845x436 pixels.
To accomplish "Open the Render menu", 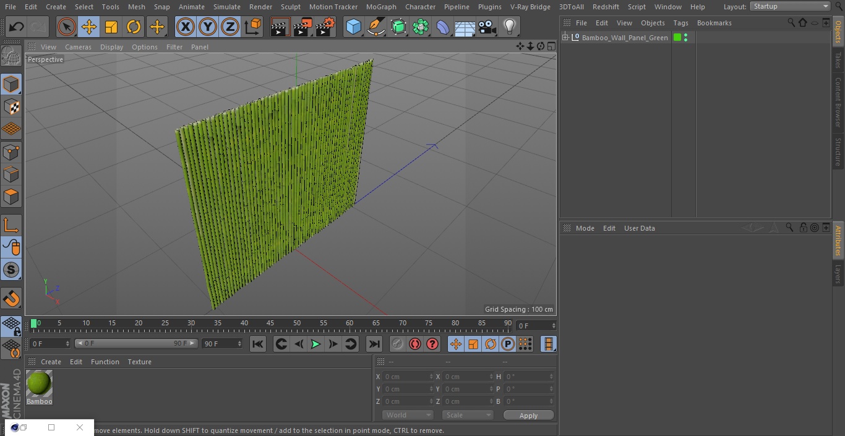I will click(260, 7).
